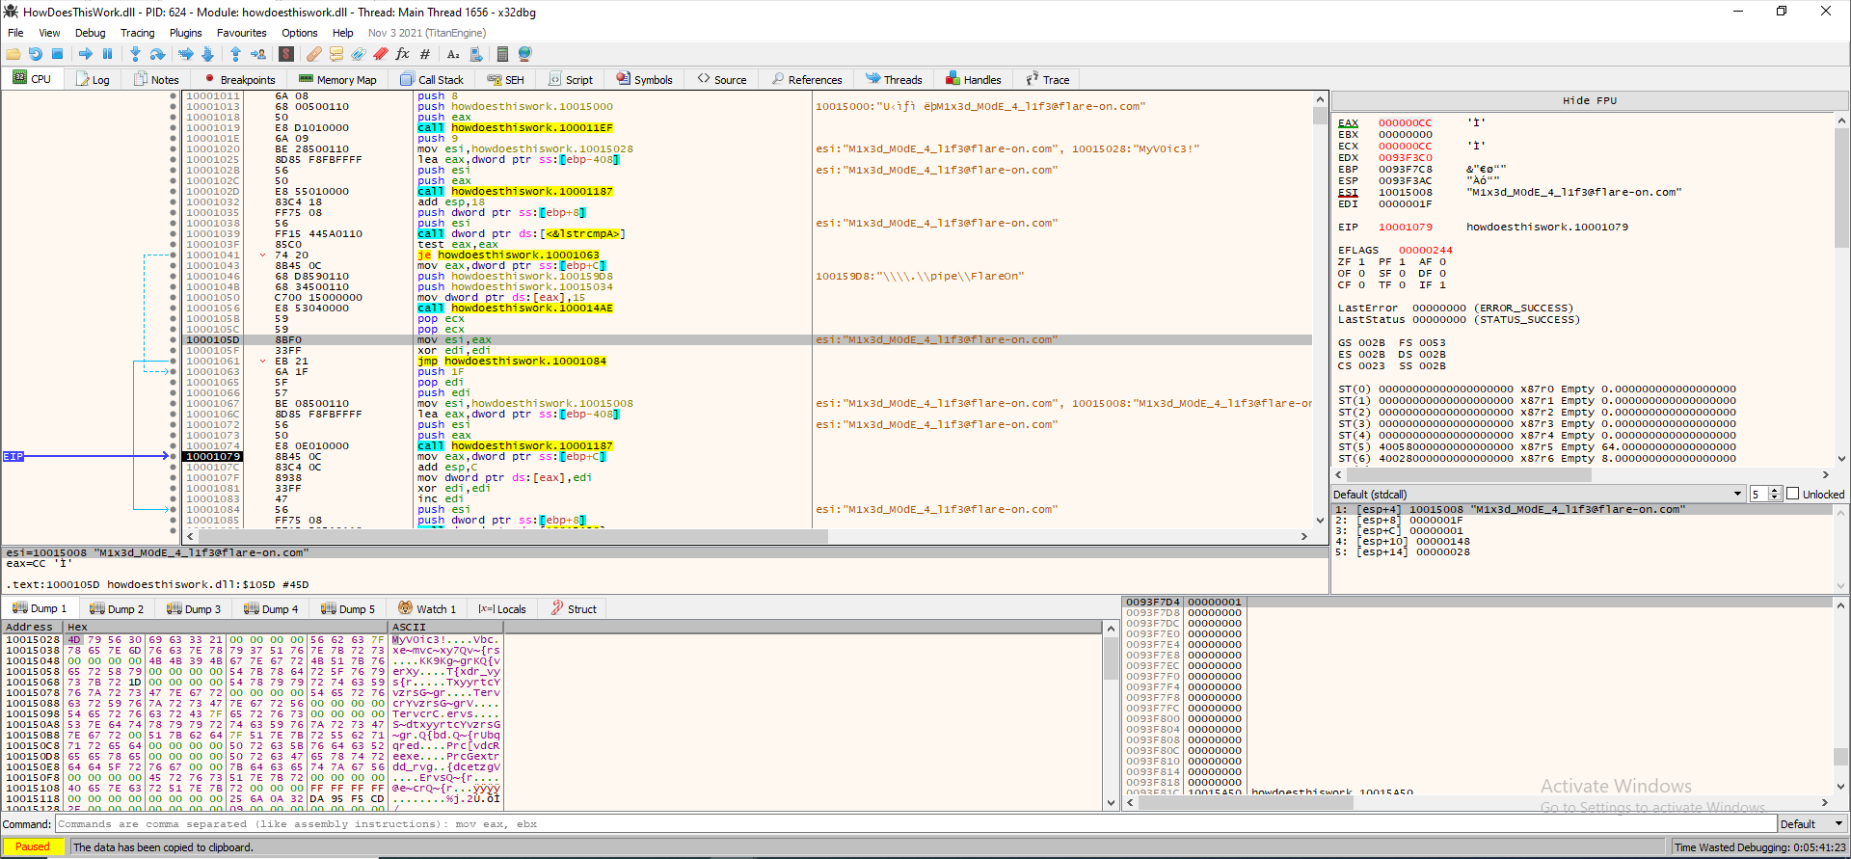Toggle breakpoint dot at address 10001084

pos(173,509)
